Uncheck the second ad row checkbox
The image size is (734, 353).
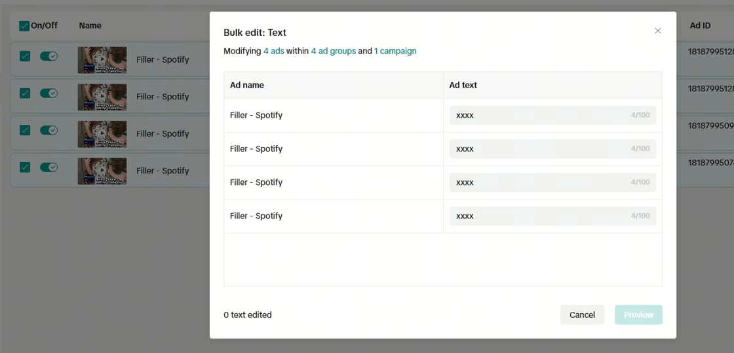(25, 93)
